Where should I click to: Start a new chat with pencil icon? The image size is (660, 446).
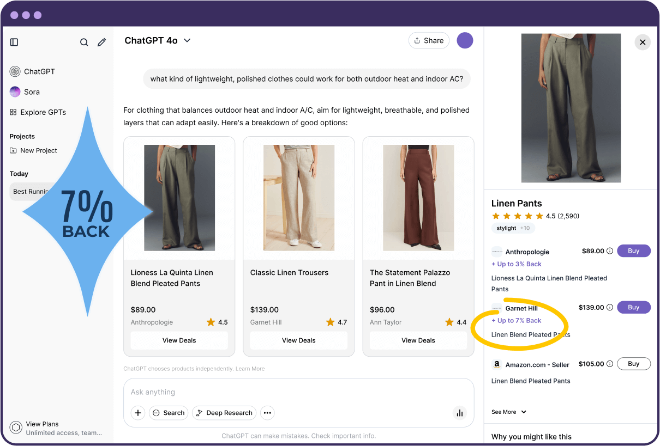pyautogui.click(x=101, y=42)
